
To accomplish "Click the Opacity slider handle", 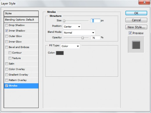I will click(82, 38).
